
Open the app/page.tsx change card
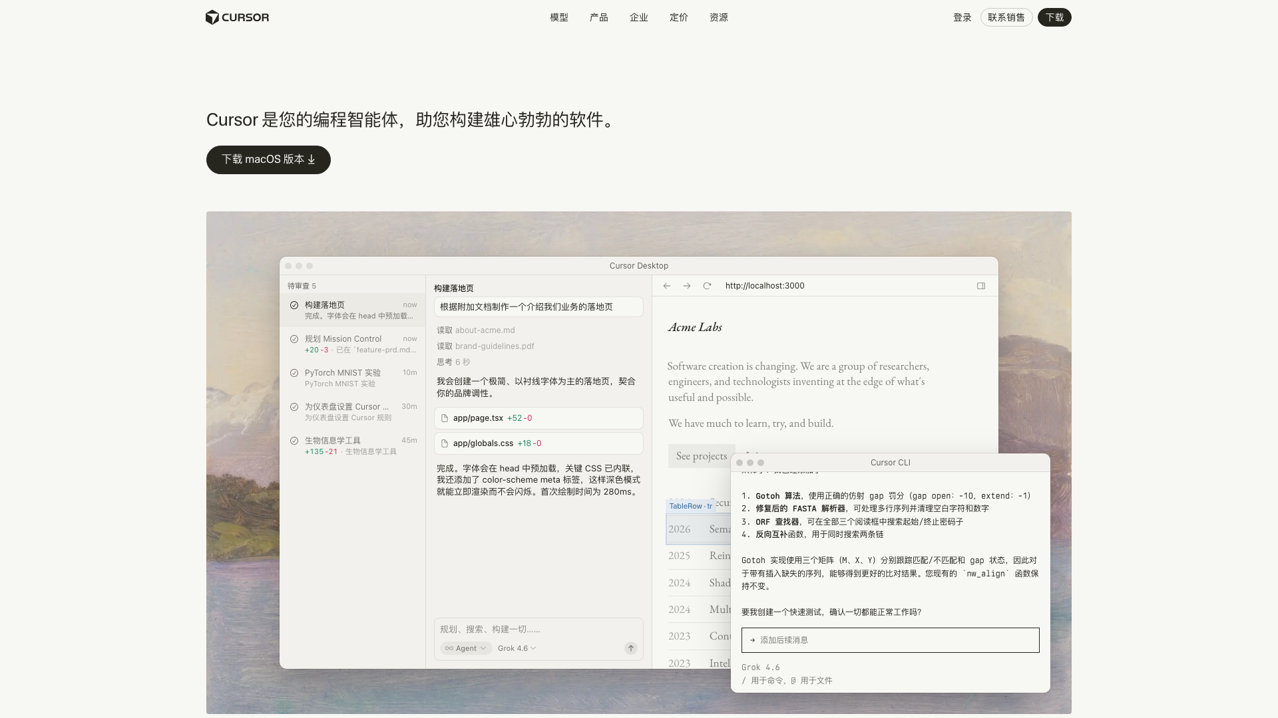(538, 418)
